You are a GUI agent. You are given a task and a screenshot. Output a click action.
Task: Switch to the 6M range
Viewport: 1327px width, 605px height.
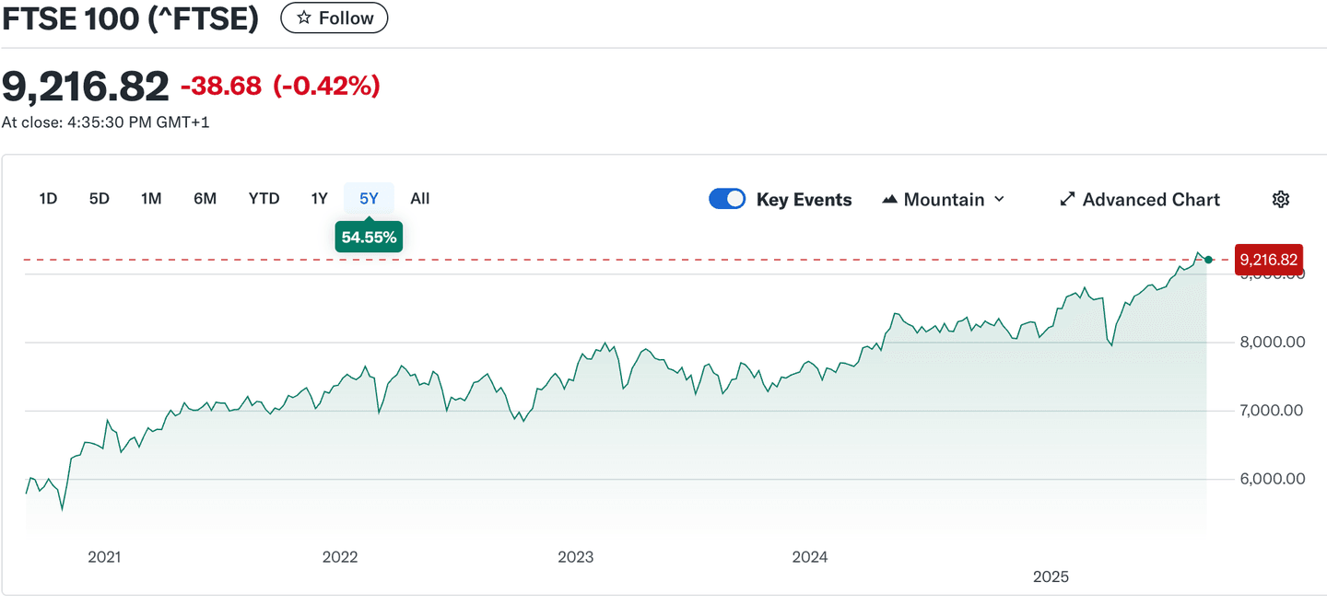205,199
